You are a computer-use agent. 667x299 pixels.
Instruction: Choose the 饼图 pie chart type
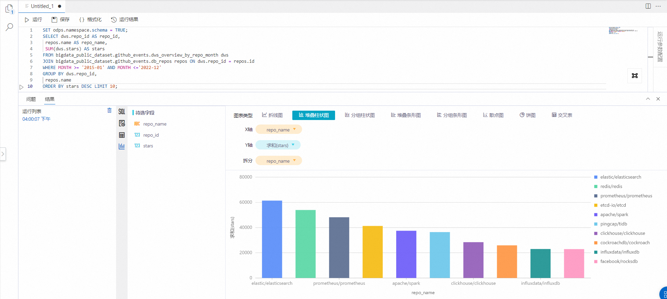(x=527, y=115)
